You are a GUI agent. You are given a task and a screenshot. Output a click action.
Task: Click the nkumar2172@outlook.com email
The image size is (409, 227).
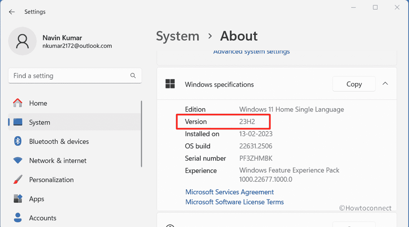click(x=77, y=46)
